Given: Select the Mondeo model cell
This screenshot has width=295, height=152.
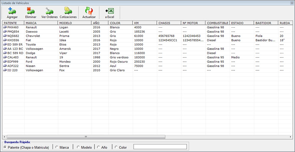Looking at the screenshot, I should tap(65, 62).
